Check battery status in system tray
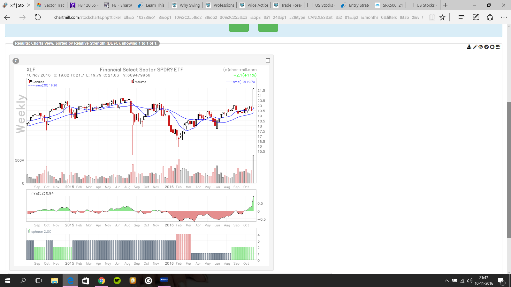 pyautogui.click(x=454, y=281)
